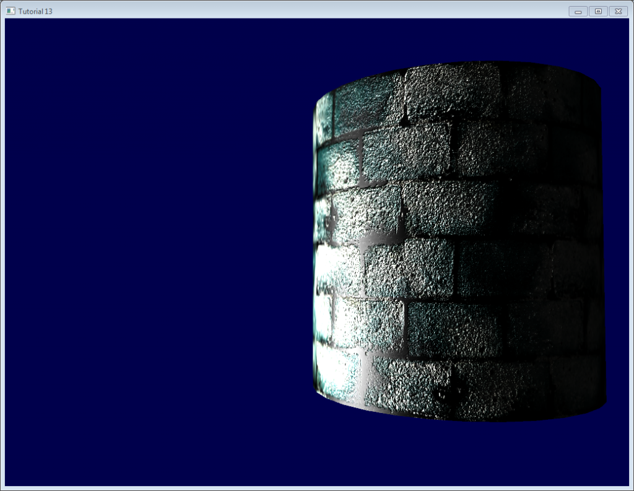Click the cylinder's bottom curved edge
The width and height of the screenshot is (634, 491).
point(458,420)
